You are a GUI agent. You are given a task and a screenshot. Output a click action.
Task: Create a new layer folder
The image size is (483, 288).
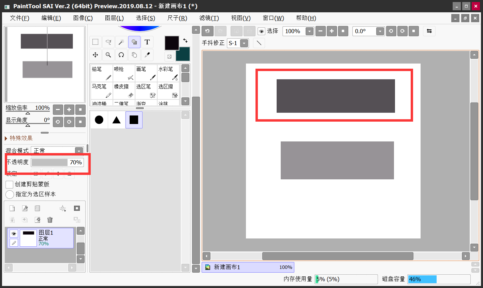point(38,208)
